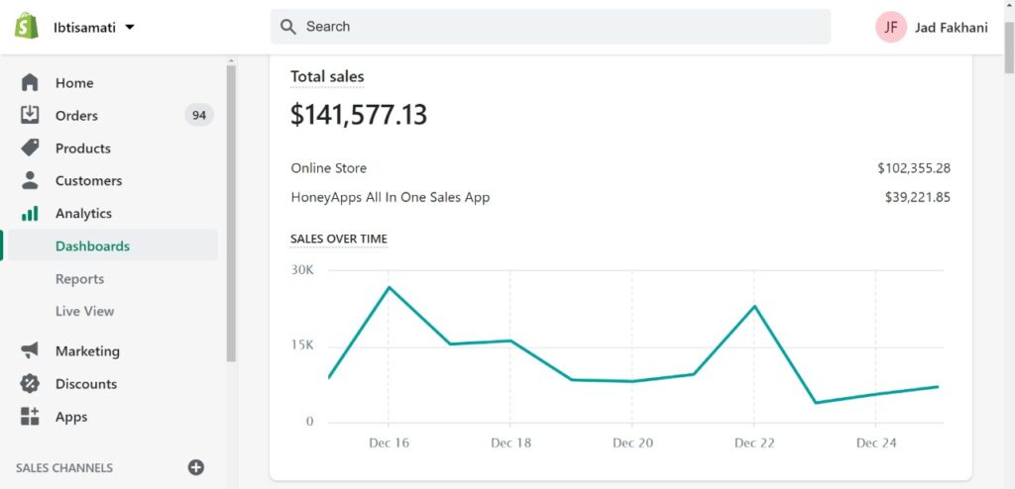This screenshot has height=489, width=1015.
Task: Click the Shopify bag logo
Action: click(x=27, y=26)
